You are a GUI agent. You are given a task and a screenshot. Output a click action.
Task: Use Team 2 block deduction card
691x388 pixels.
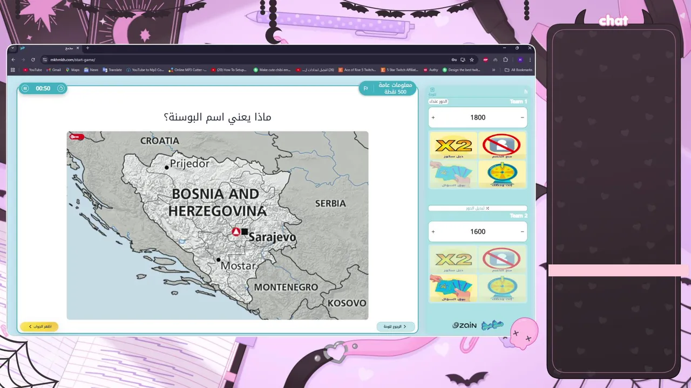click(x=502, y=259)
